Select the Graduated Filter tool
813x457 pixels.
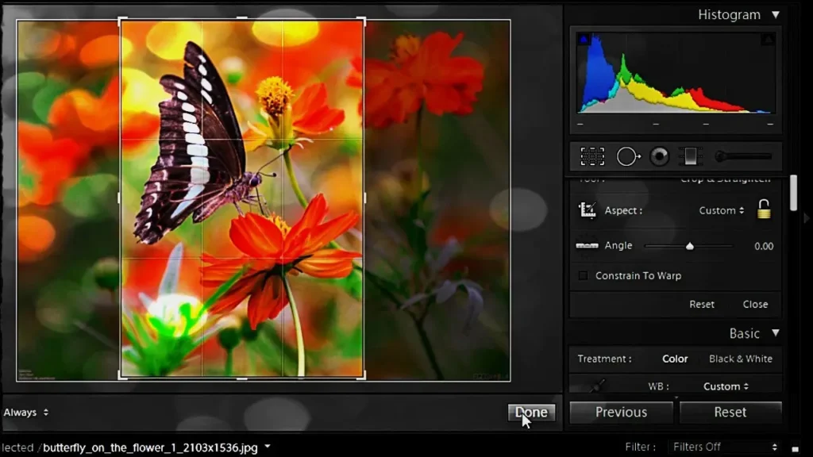[689, 156]
